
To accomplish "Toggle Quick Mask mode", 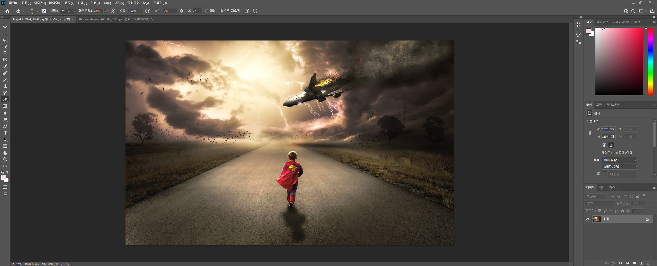I will 5,187.
